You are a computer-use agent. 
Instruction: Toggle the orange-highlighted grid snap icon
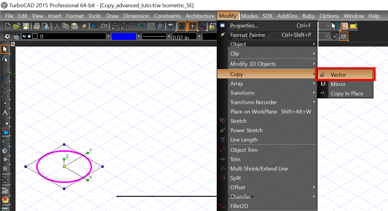tap(182, 26)
